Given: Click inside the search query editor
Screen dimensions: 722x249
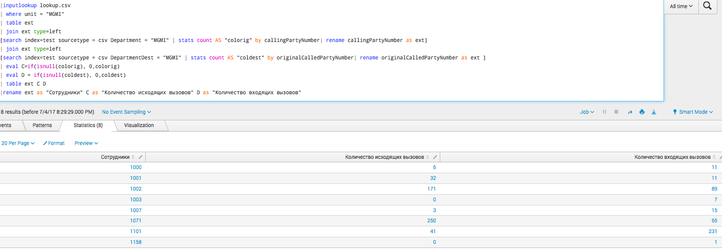Looking at the screenshot, I should pyautogui.click(x=331, y=49).
